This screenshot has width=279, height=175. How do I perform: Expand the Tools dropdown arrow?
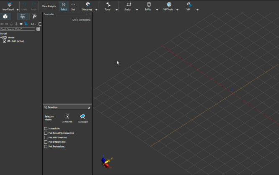(x=116, y=9)
